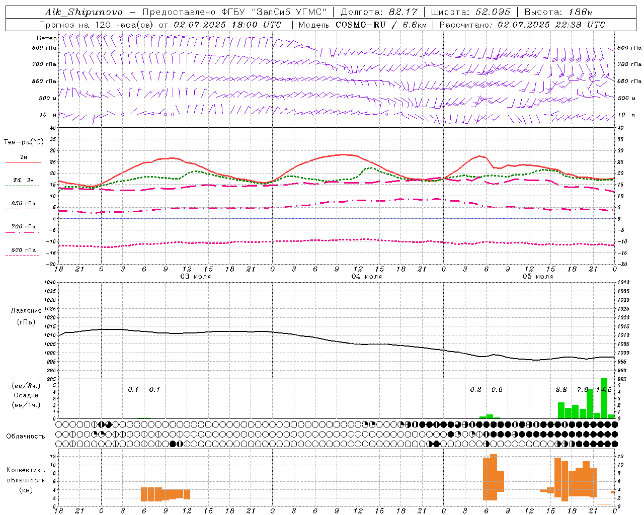Viewport: 644px width, 515px height.
Task: Click the tallest green precipitation bar
Action: [604, 398]
